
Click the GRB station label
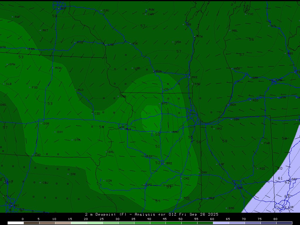(x=188, y=25)
